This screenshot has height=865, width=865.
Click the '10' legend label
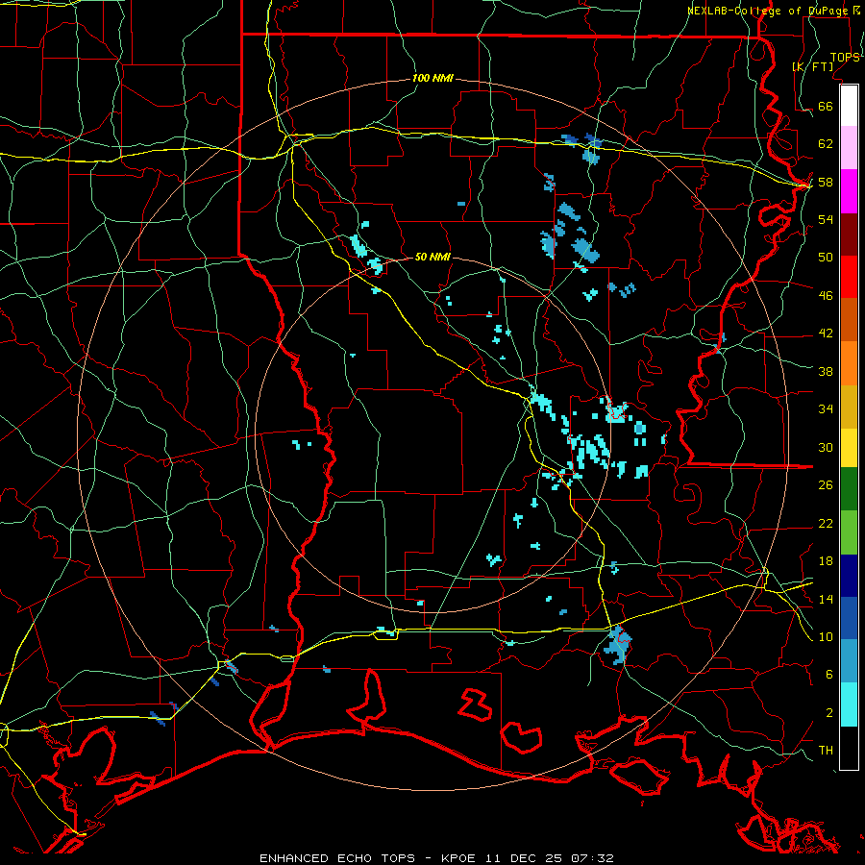[x=826, y=637]
